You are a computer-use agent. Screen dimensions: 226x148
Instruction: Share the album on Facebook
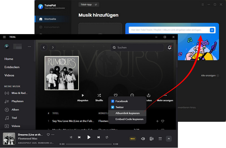point(127,101)
